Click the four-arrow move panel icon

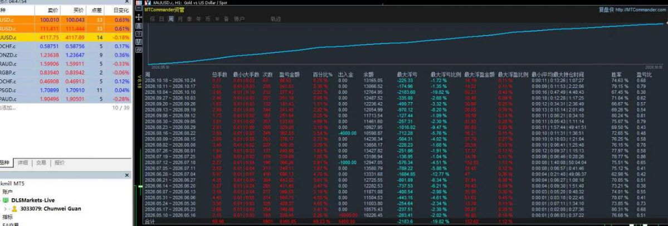coord(139,17)
